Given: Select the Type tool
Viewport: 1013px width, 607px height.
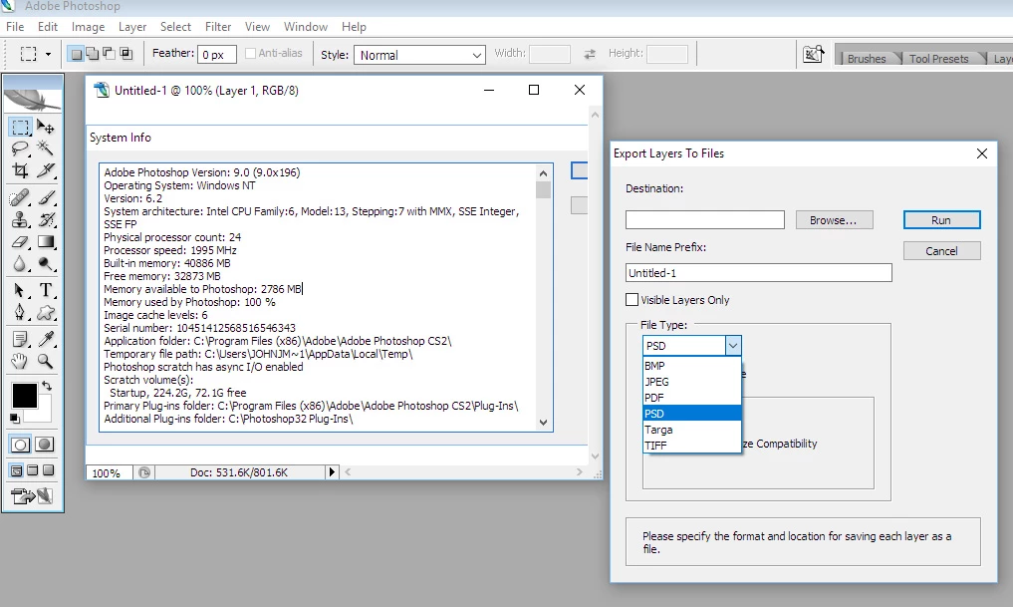Looking at the screenshot, I should point(45,290).
